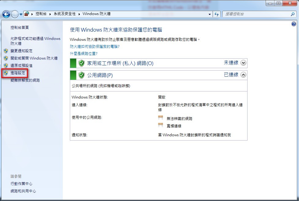Click green shield icon of private network
The image size is (299, 201).
[81, 63]
